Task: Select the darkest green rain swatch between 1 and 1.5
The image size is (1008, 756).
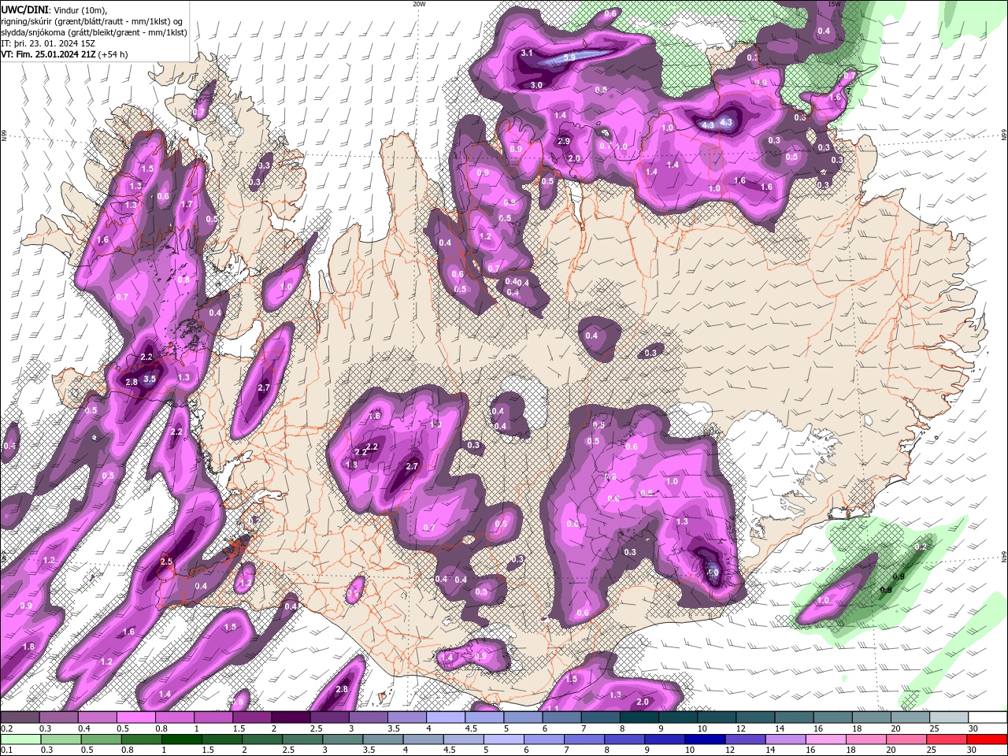Action: point(181,739)
